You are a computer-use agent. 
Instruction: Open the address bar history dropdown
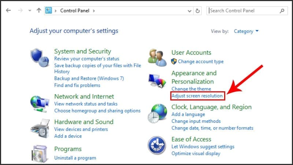click(x=189, y=11)
